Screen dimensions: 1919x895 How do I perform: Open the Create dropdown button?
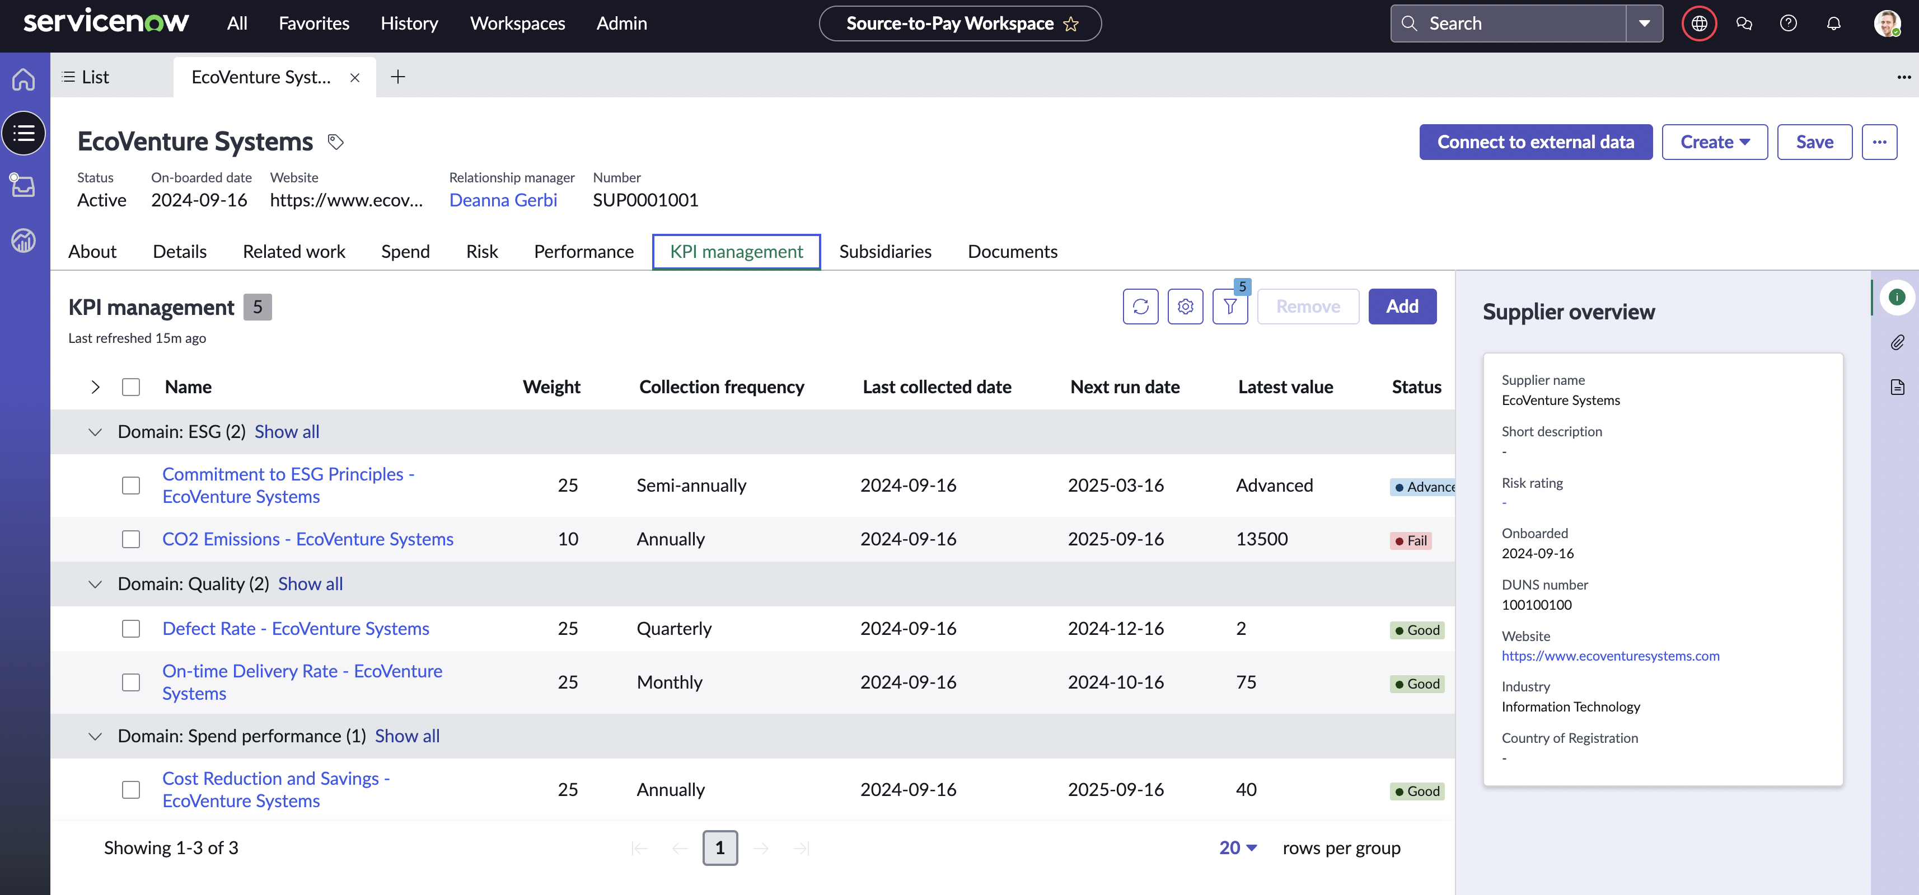(x=1714, y=142)
